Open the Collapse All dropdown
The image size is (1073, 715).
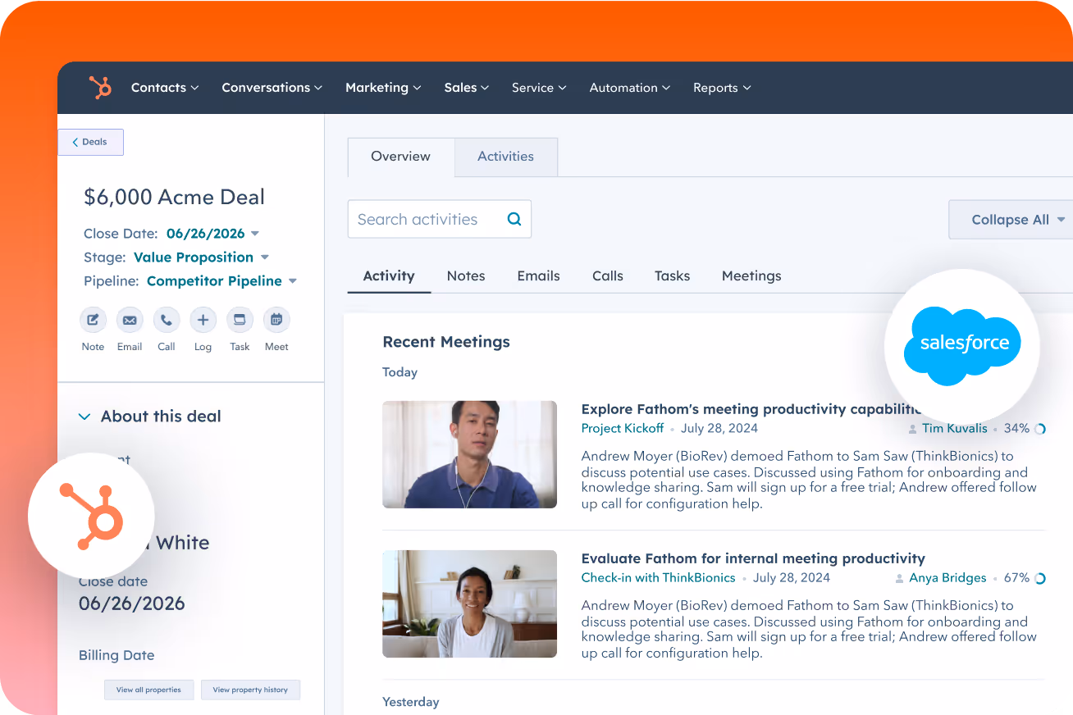click(x=1011, y=220)
